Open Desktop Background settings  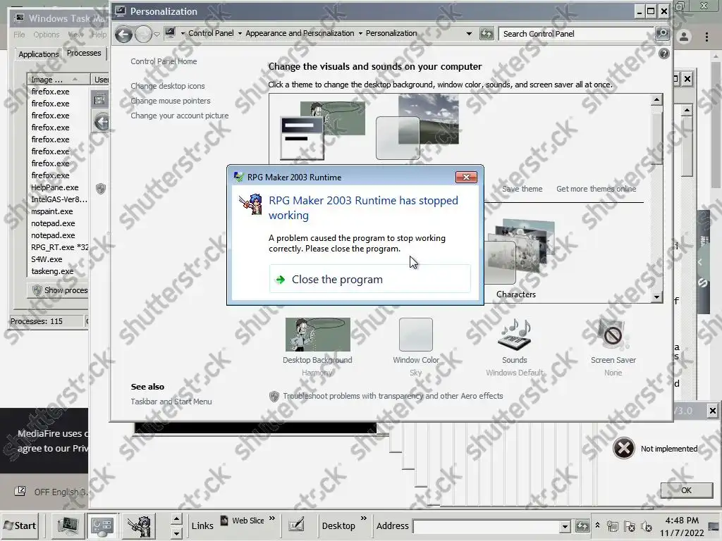pyautogui.click(x=317, y=347)
